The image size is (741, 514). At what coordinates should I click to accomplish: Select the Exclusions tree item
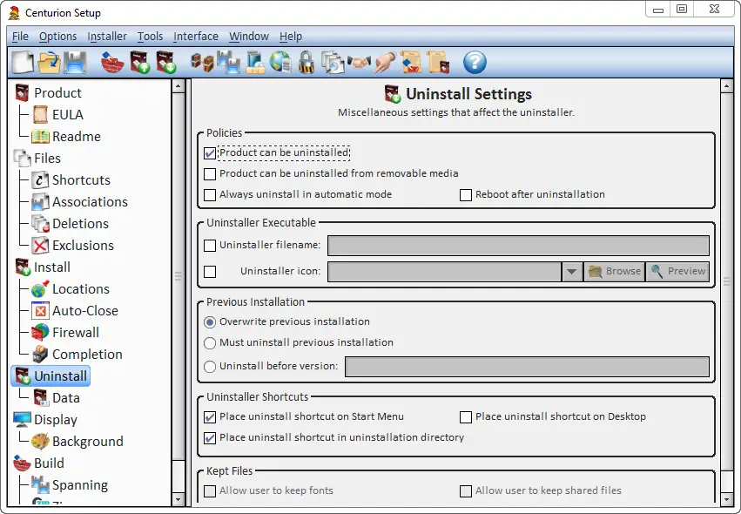pos(83,246)
